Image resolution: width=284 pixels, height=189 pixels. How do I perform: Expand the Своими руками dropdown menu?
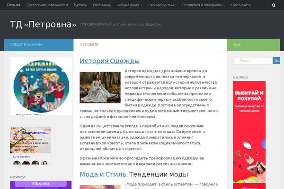162,5
